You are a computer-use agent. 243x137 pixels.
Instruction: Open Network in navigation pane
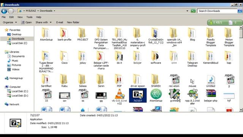click(x=12, y=104)
